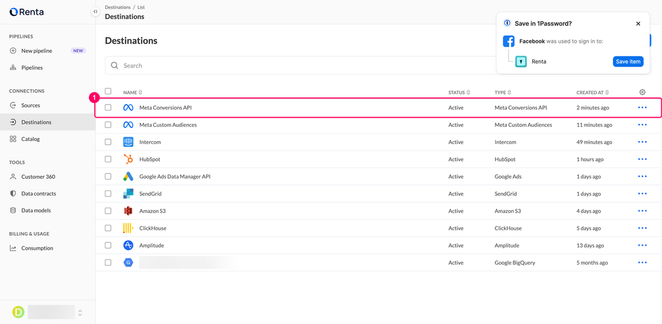Open Catalog in sidebar
Screen dimensions: 662x324
tap(47, 139)
